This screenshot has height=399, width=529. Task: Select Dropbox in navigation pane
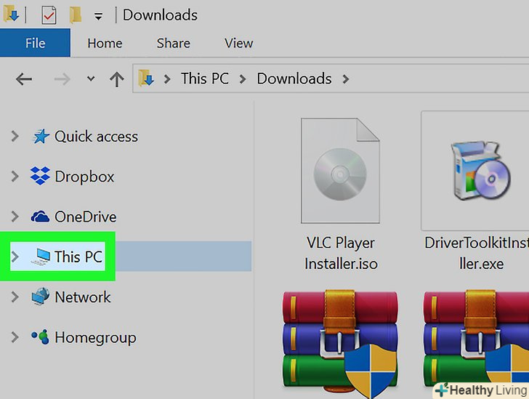point(84,177)
